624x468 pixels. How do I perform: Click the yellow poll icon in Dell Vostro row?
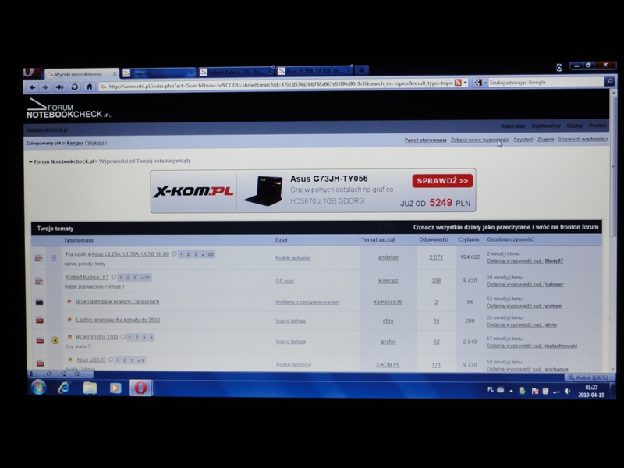(x=55, y=340)
